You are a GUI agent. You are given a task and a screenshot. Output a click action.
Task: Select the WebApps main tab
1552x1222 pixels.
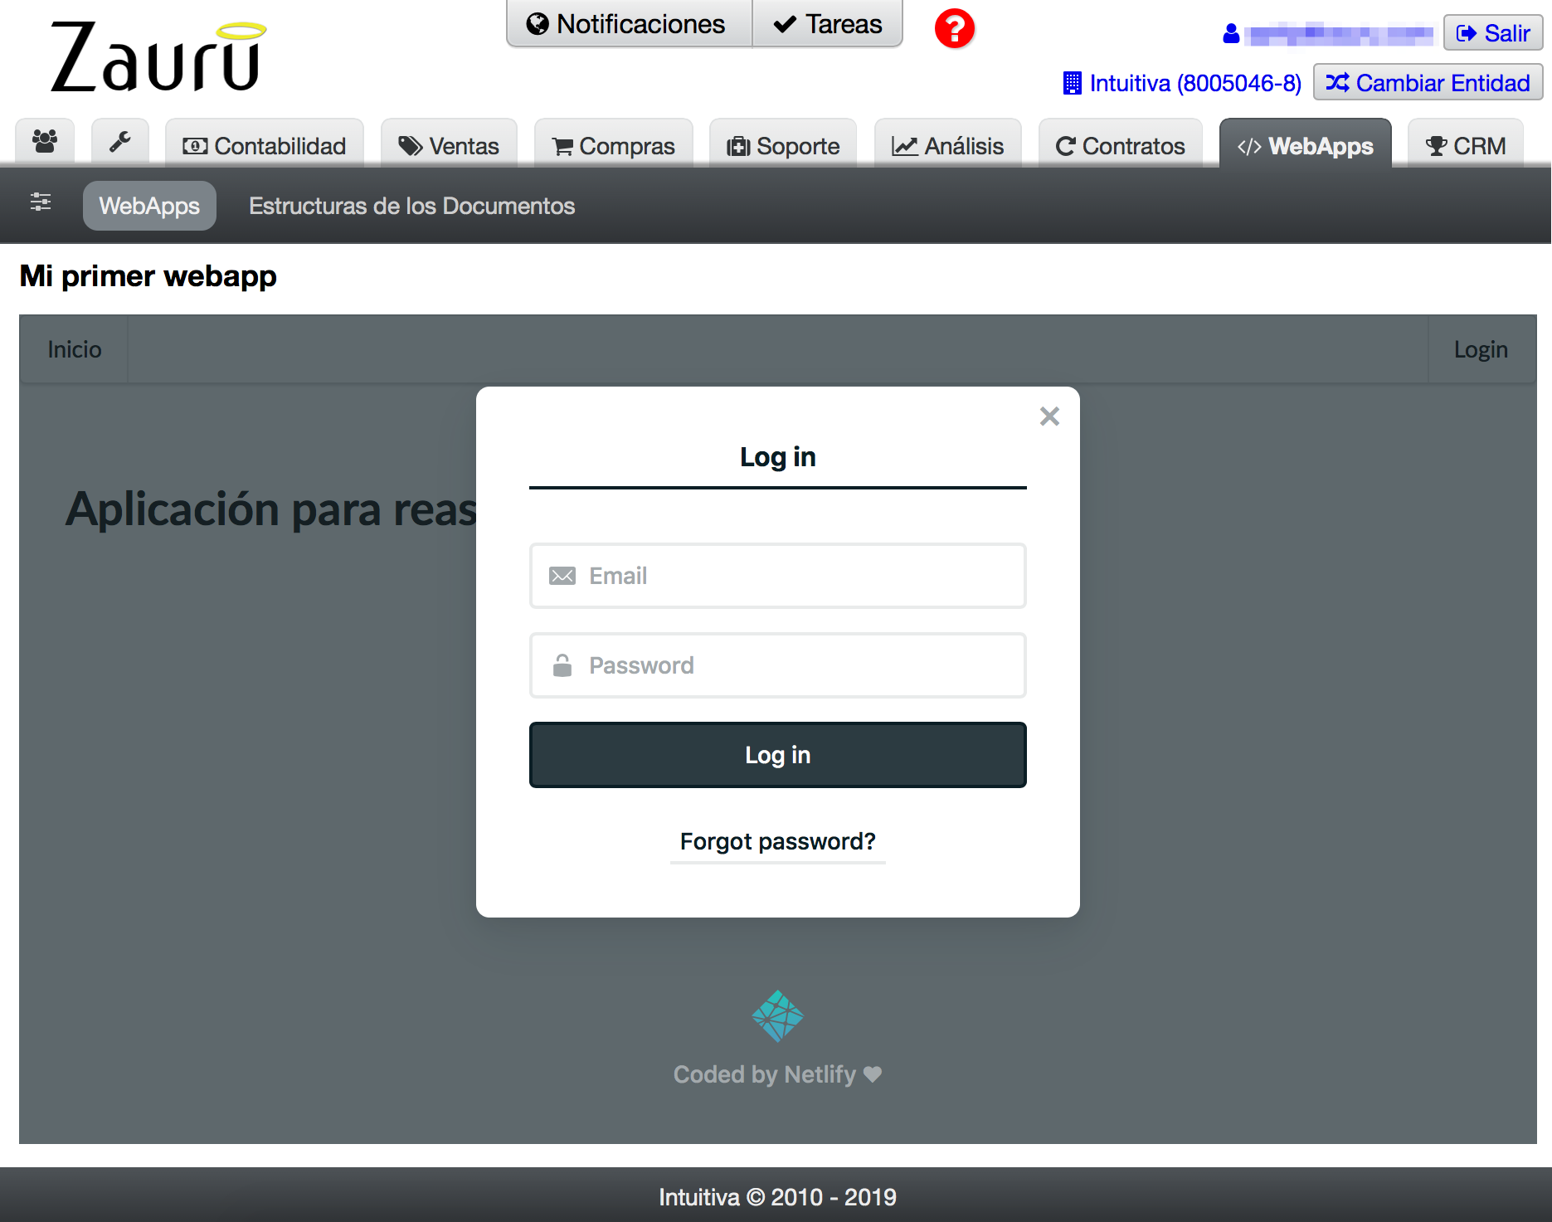pos(1305,145)
